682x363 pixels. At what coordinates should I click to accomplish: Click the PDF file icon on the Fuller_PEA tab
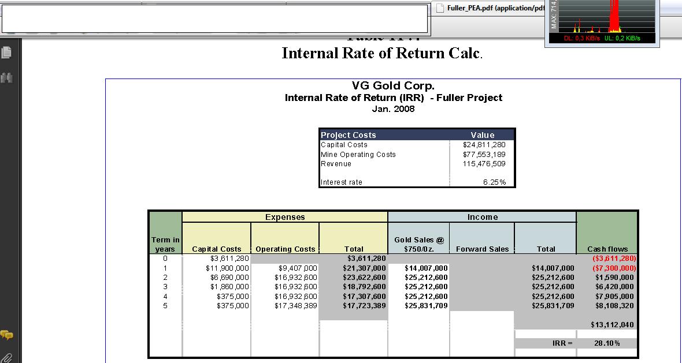pos(439,8)
